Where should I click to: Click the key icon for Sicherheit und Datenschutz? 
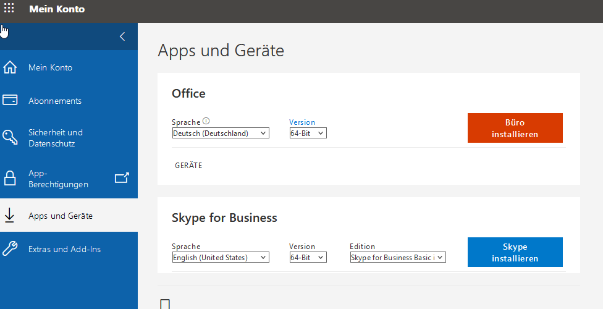(x=10, y=137)
